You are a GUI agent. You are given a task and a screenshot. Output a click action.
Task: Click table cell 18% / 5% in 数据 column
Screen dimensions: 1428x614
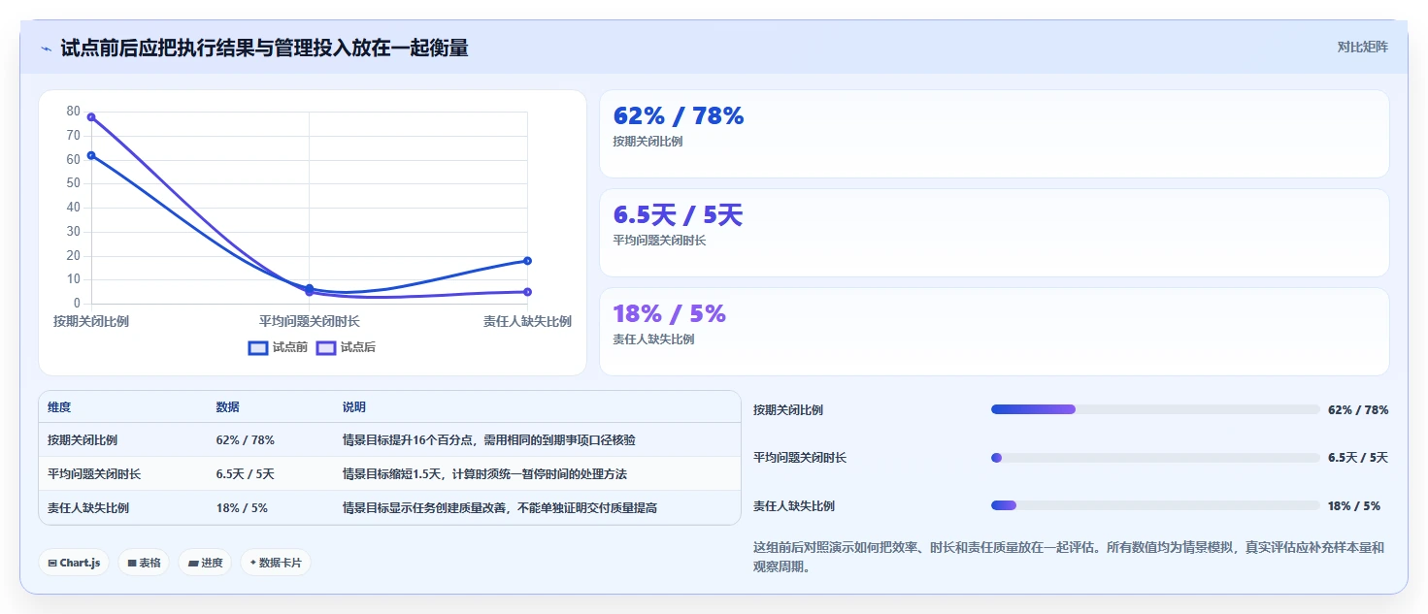[x=242, y=508]
